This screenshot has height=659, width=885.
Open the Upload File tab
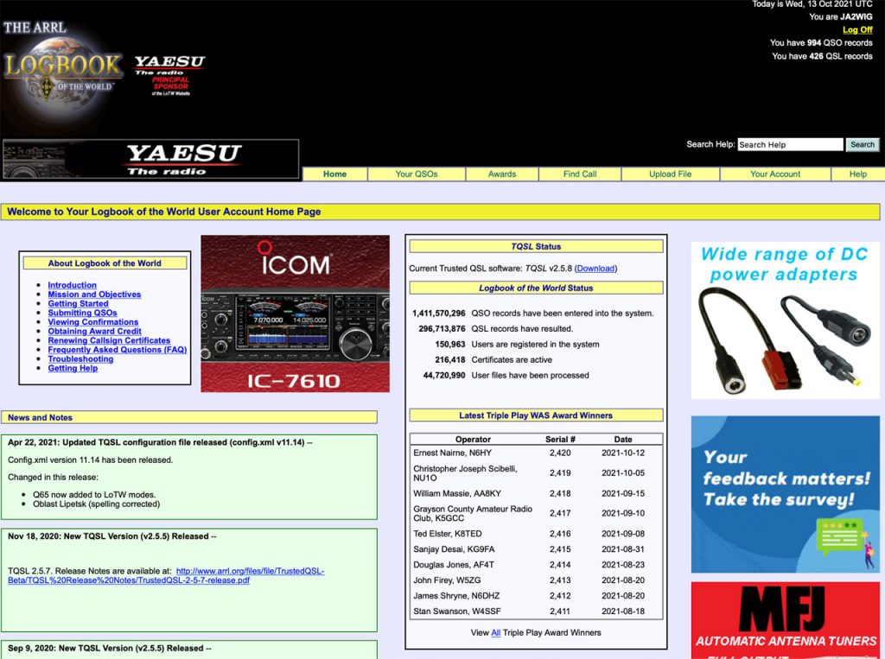click(670, 174)
